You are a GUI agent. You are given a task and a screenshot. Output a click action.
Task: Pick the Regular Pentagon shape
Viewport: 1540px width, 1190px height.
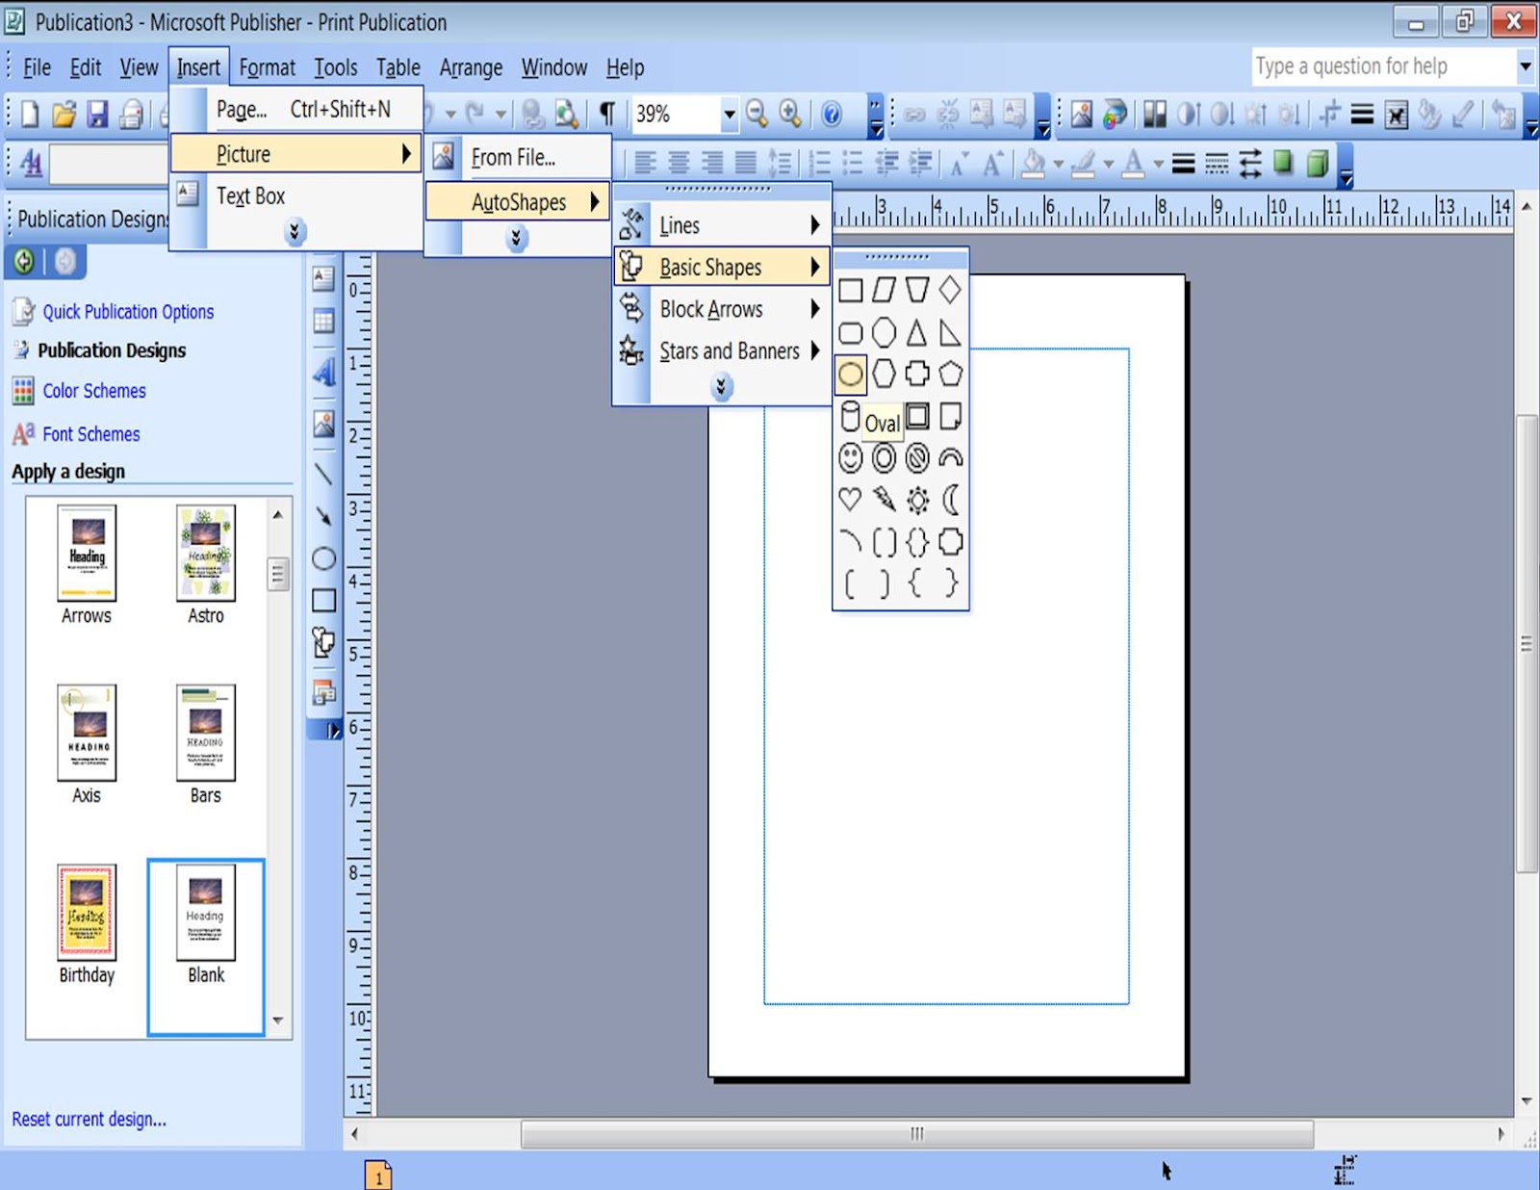point(950,375)
